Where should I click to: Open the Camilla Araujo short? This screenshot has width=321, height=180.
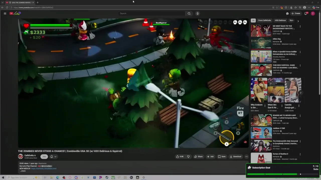pyautogui.click(x=293, y=90)
